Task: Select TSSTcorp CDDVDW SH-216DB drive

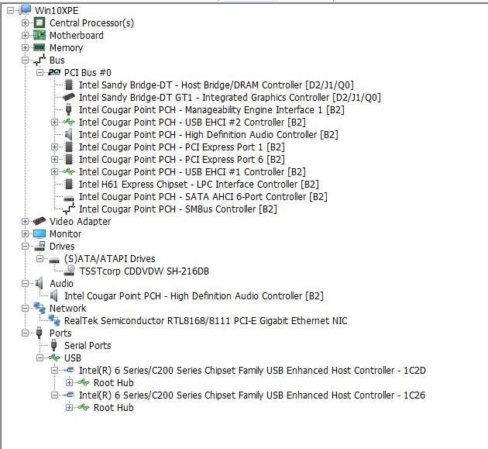Action: pos(144,271)
